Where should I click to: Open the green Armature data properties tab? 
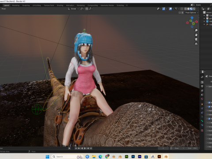click(202, 117)
